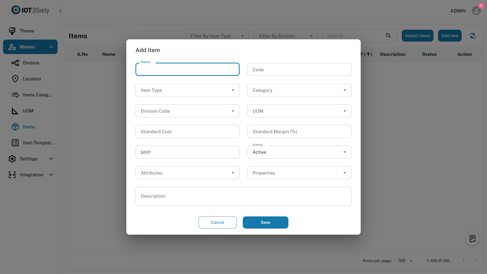This screenshot has width=487, height=274.
Task: Click the Save button
Action: coord(265,222)
